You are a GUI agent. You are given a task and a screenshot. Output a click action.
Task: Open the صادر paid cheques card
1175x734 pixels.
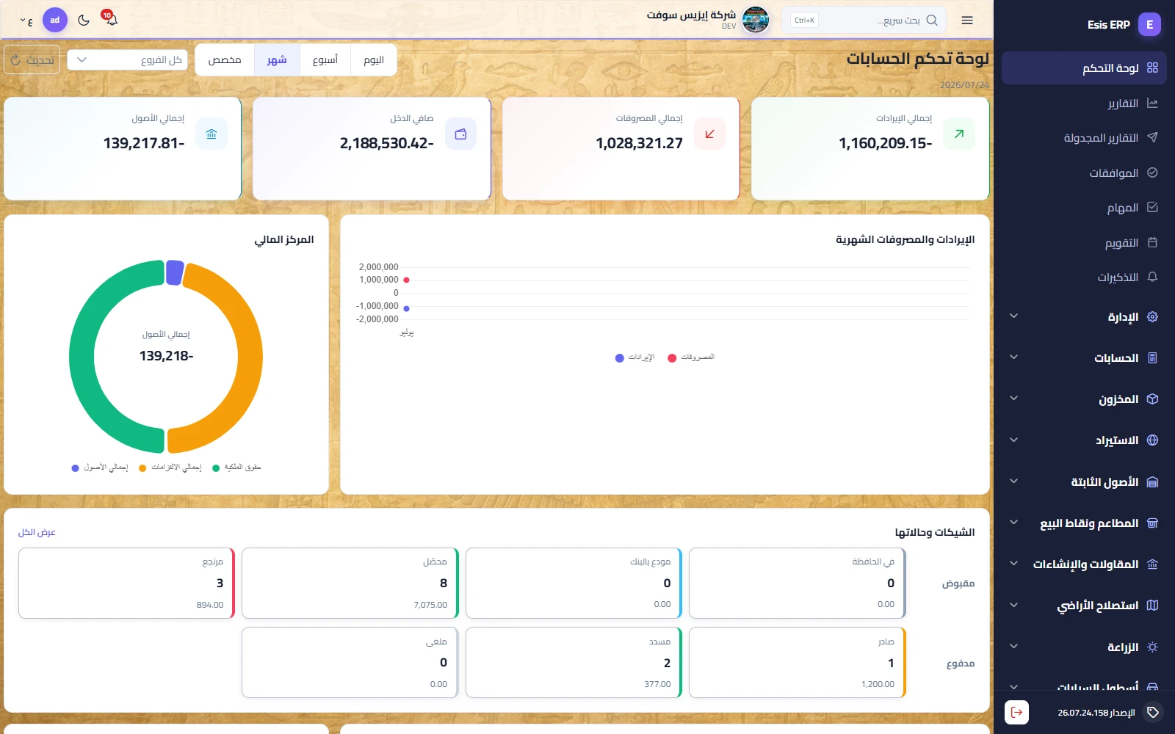click(798, 662)
